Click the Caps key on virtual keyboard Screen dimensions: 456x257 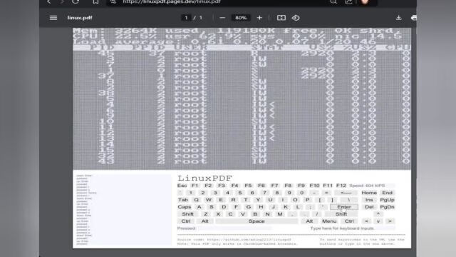pyautogui.click(x=185, y=207)
